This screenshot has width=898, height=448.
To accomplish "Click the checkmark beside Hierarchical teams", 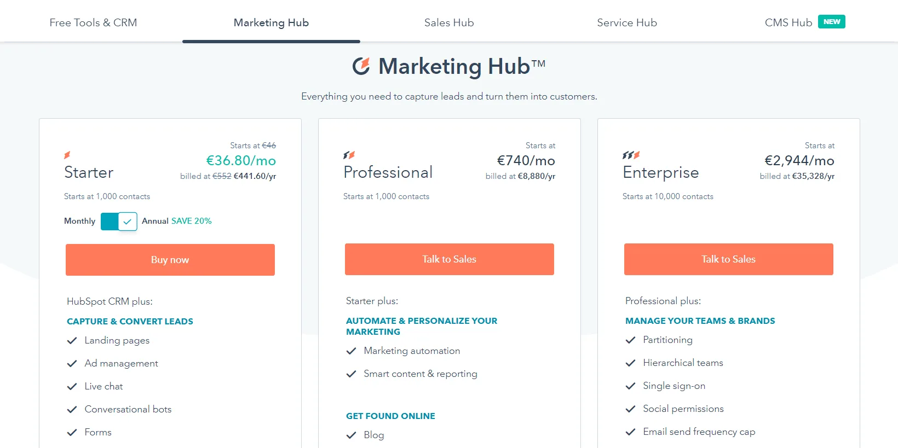I will [x=630, y=363].
